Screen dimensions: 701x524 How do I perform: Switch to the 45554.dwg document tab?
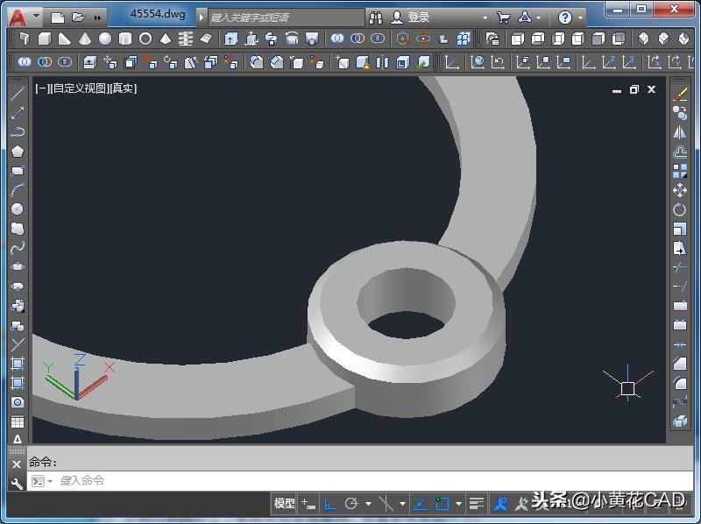(x=158, y=15)
